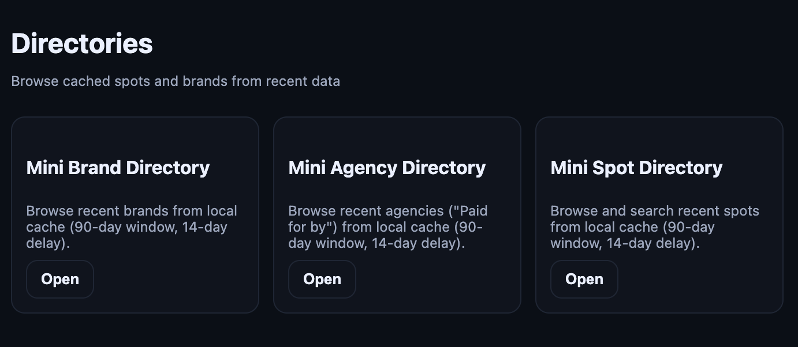Select the Brand Directory card description text

point(132,227)
